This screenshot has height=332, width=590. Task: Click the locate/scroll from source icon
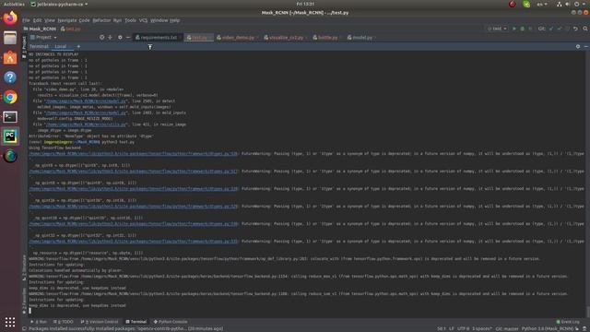(102, 37)
